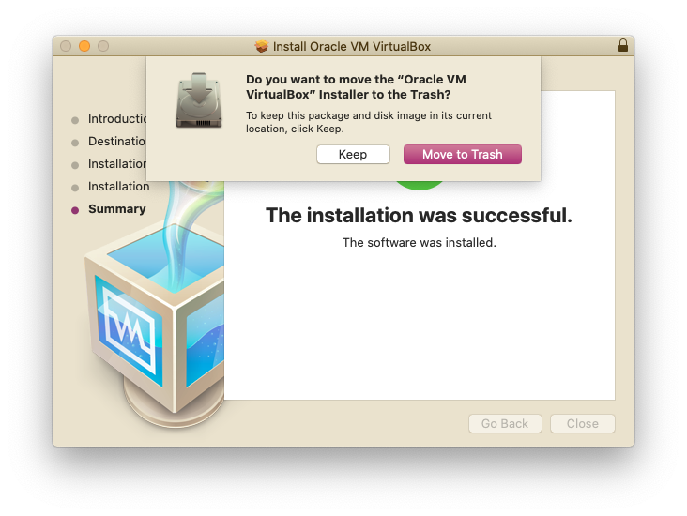The image size is (687, 516).
Task: Select the Introduction step in sidebar
Action: (x=117, y=119)
